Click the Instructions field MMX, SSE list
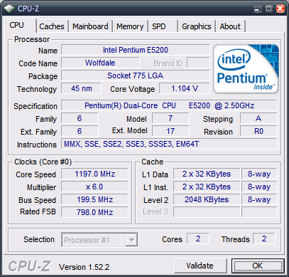The width and height of the screenshot is (289, 277). coord(169,144)
